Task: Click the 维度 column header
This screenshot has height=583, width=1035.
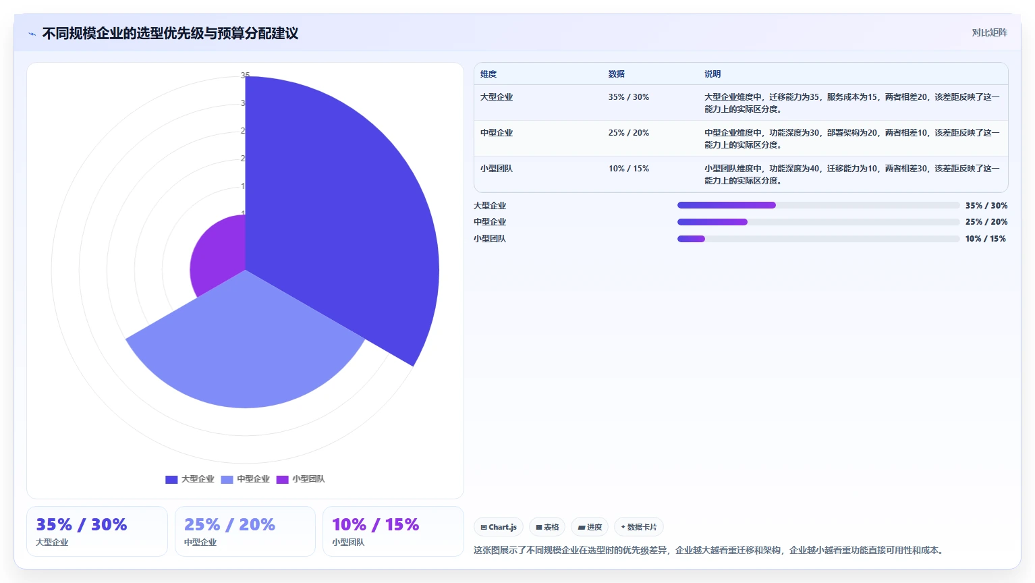Action: 488,74
